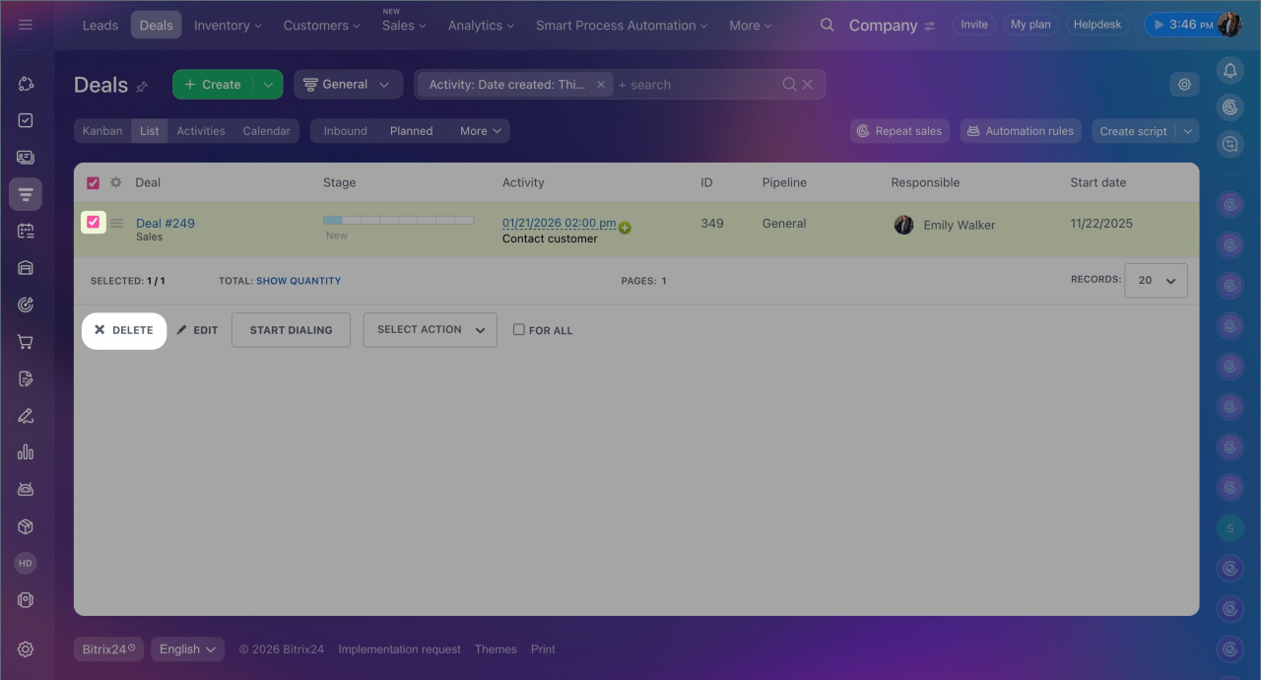The width and height of the screenshot is (1261, 680).
Task: Click the green plus activity icon
Action: (x=625, y=228)
